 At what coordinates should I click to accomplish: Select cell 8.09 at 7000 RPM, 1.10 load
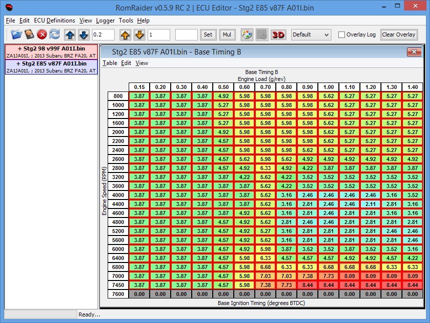(x=349, y=276)
